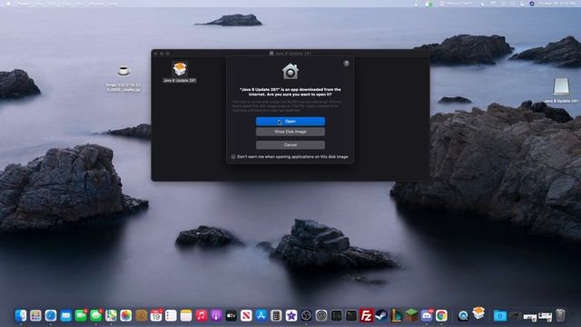Open the Trash in the Dock
The height and width of the screenshot is (327, 581).
(561, 315)
